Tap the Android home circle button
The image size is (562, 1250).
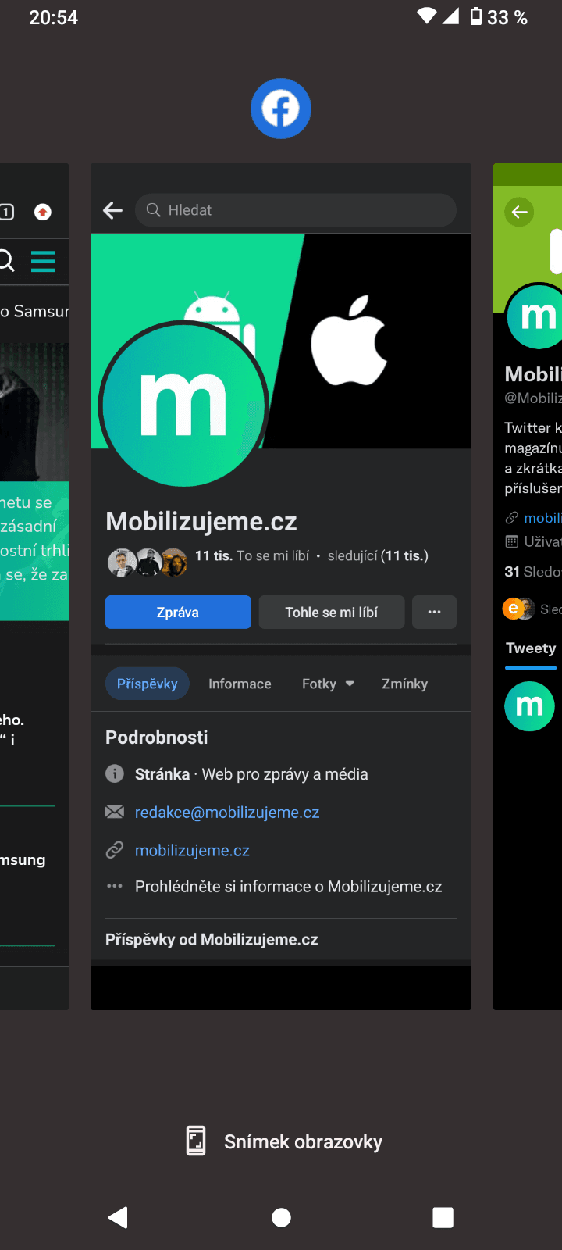pyautogui.click(x=281, y=1217)
